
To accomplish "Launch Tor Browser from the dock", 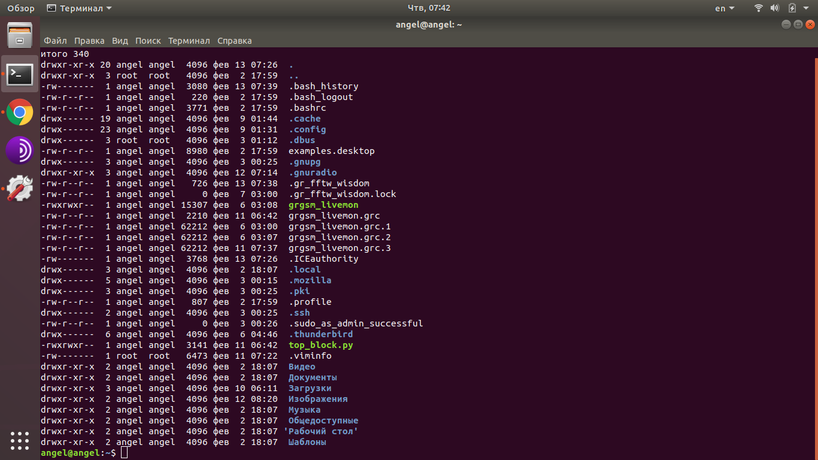I will (20, 150).
